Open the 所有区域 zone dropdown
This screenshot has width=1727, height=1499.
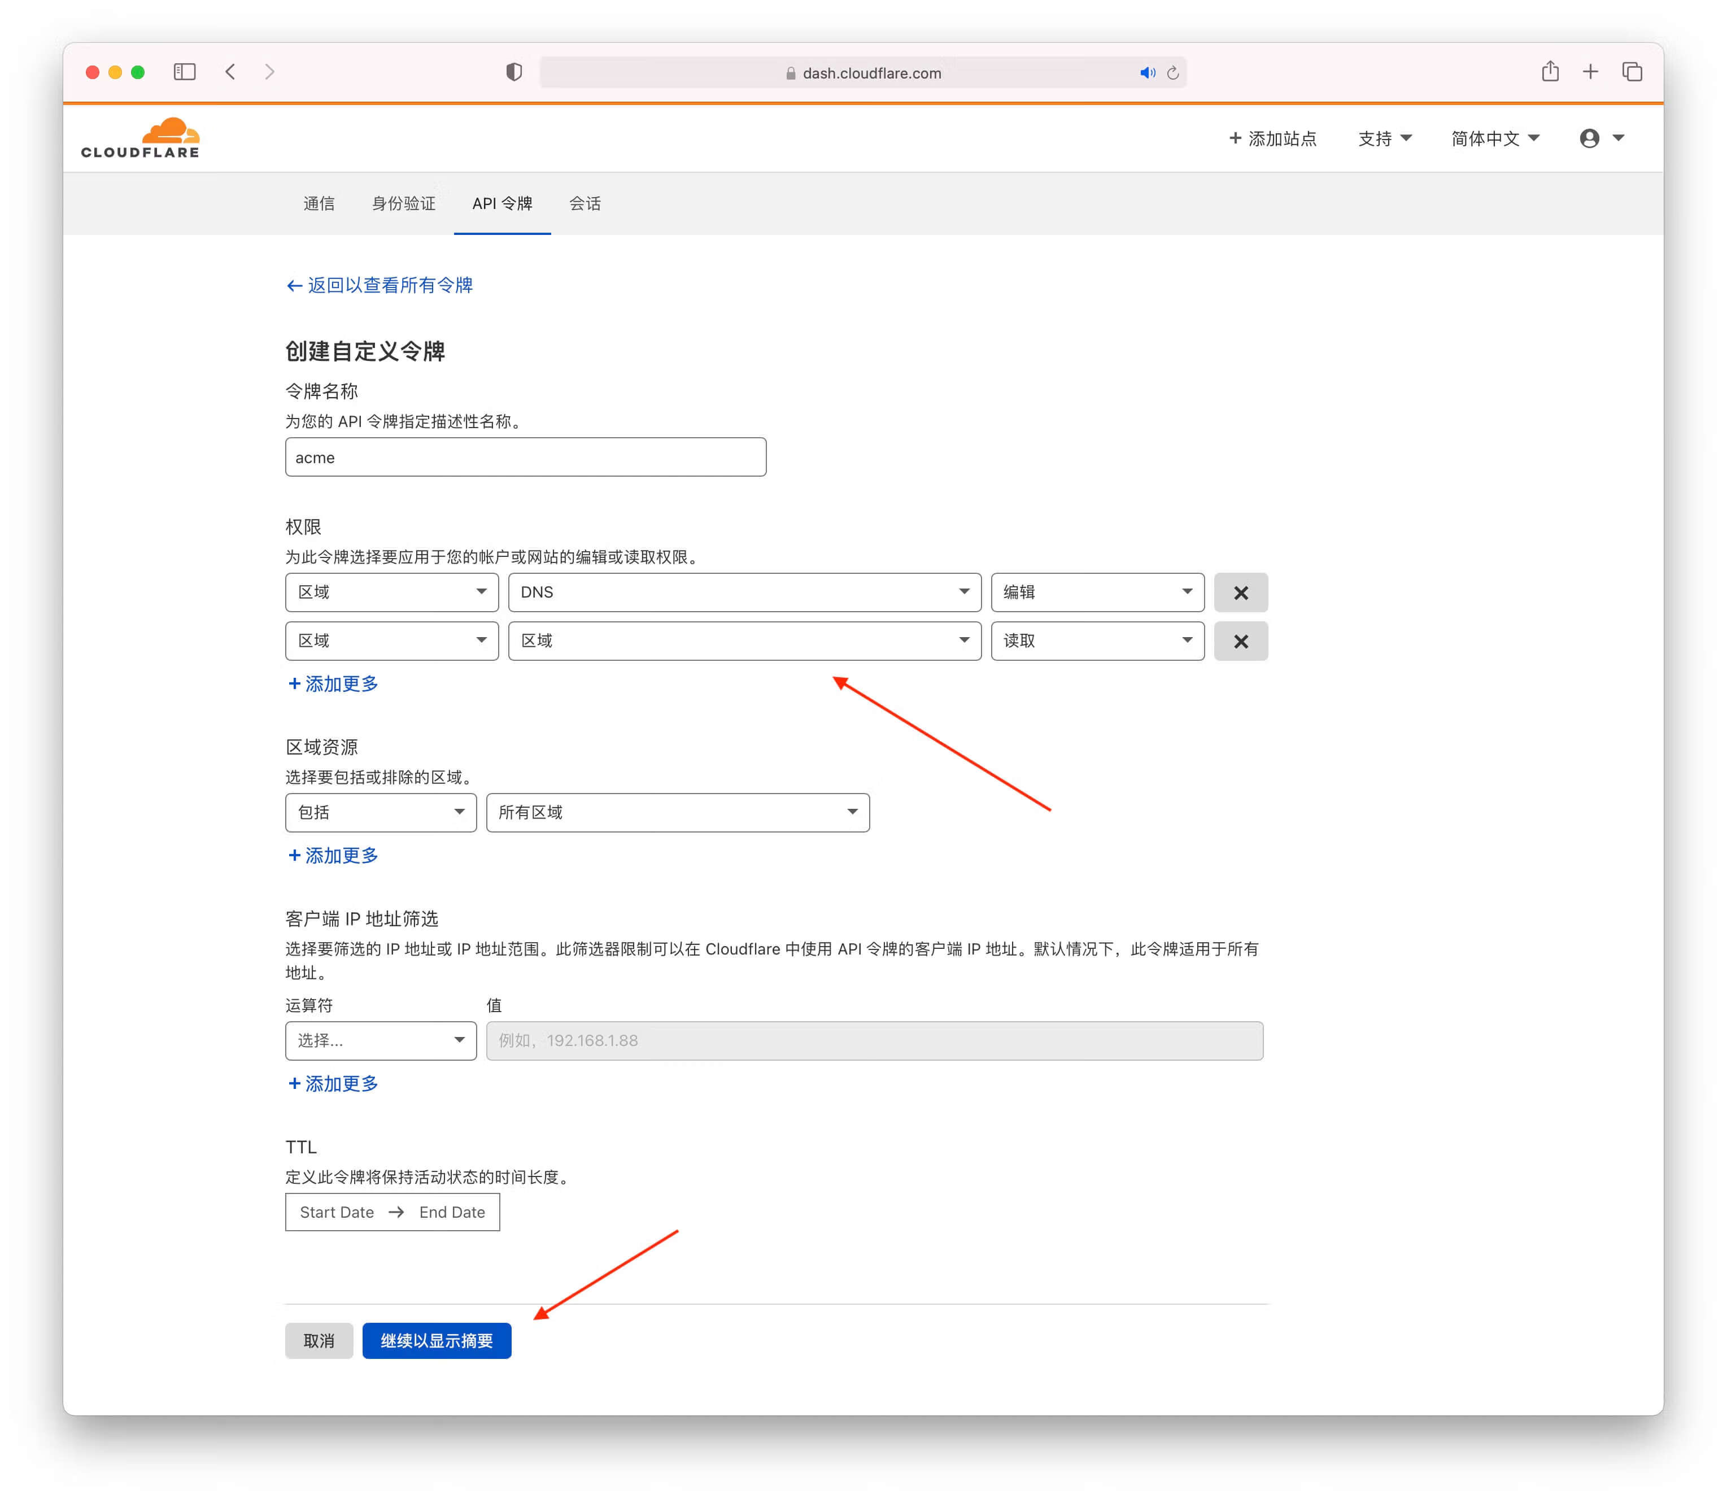pyautogui.click(x=677, y=812)
